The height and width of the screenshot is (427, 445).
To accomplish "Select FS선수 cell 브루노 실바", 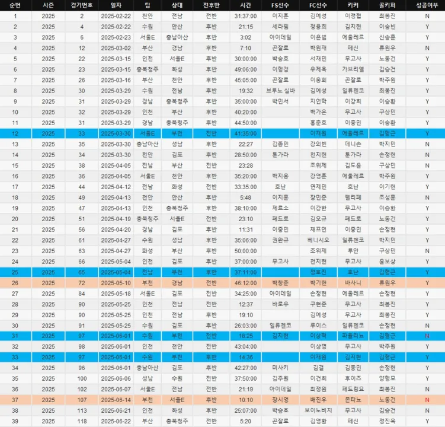I will 280,91.
